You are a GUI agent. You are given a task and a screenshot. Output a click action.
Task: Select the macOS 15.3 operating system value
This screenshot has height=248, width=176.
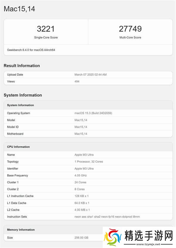pos(93,113)
